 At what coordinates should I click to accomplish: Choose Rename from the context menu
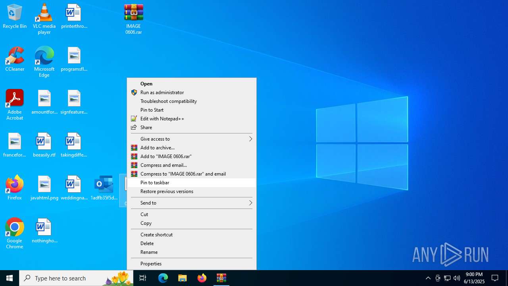[192, 252]
